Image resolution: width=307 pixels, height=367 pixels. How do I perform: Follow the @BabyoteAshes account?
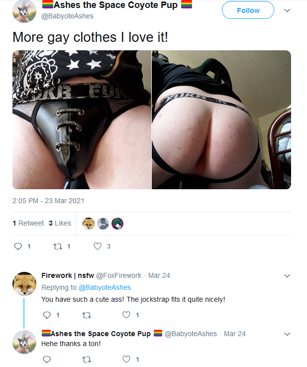(248, 10)
